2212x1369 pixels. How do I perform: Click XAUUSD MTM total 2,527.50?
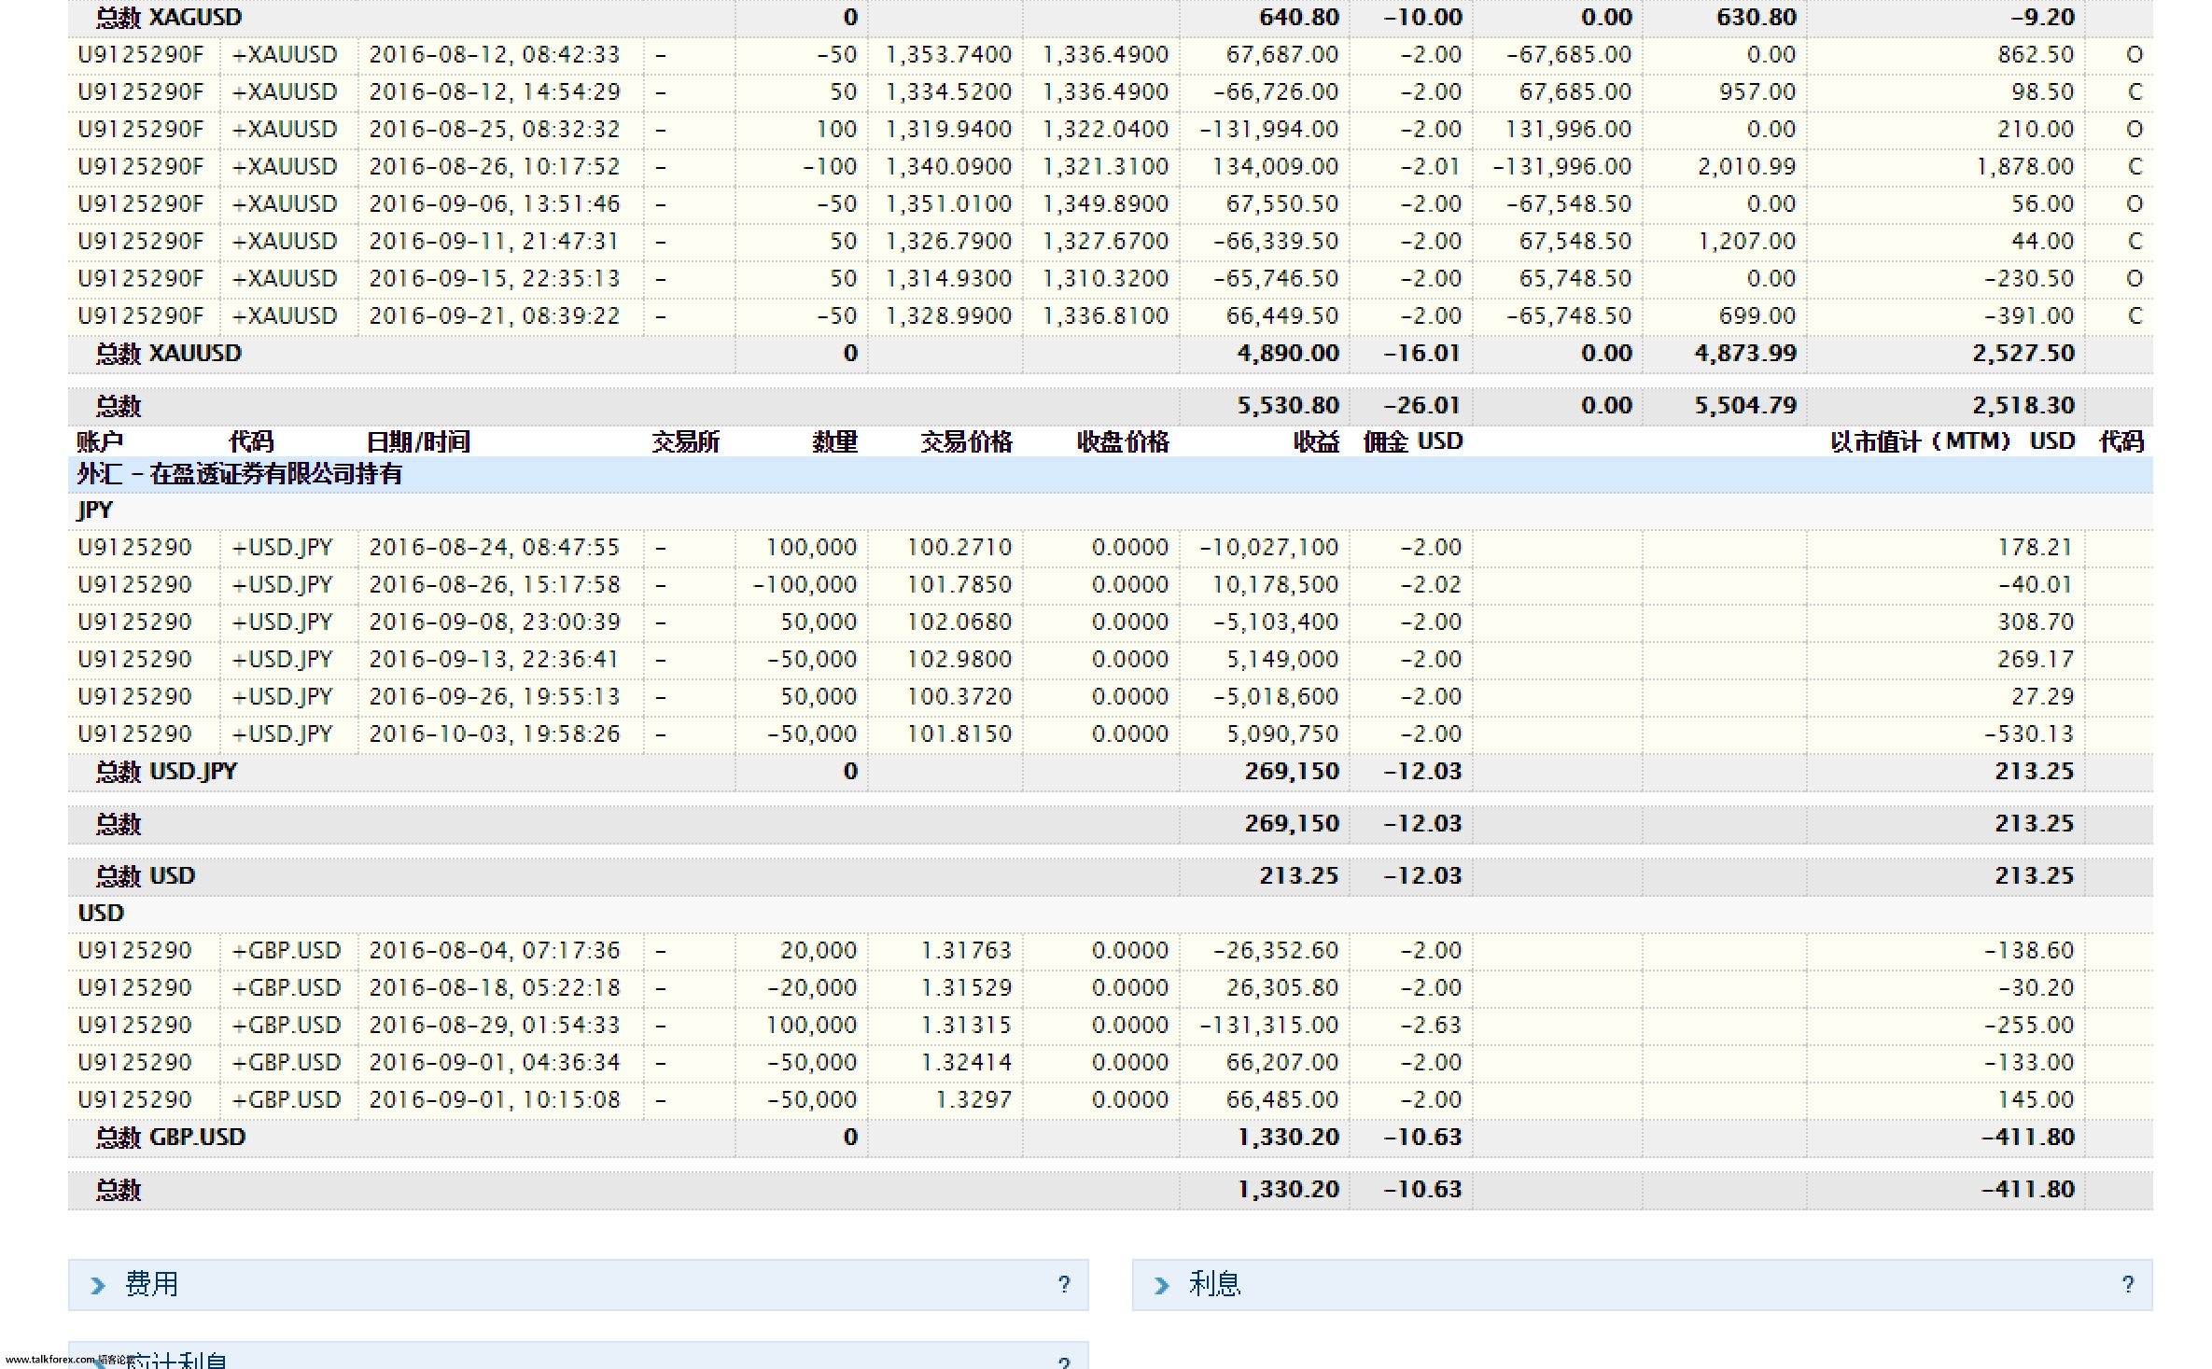2023,354
